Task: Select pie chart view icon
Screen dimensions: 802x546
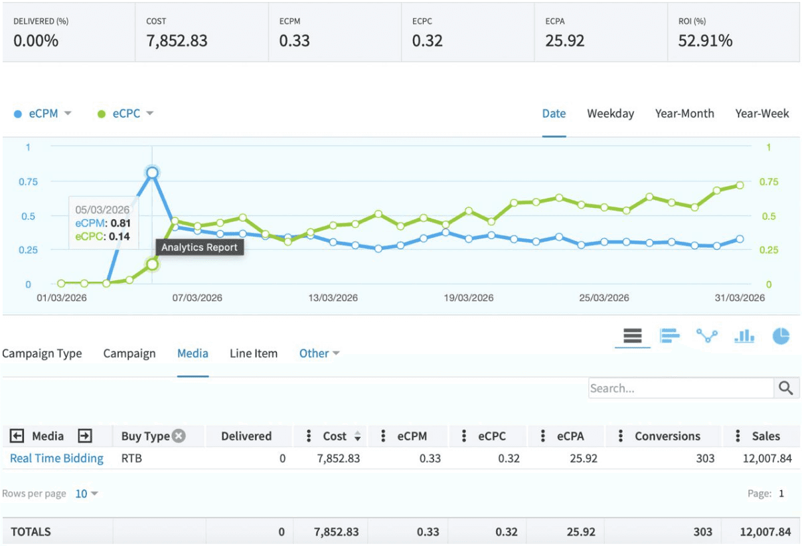Action: 781,337
